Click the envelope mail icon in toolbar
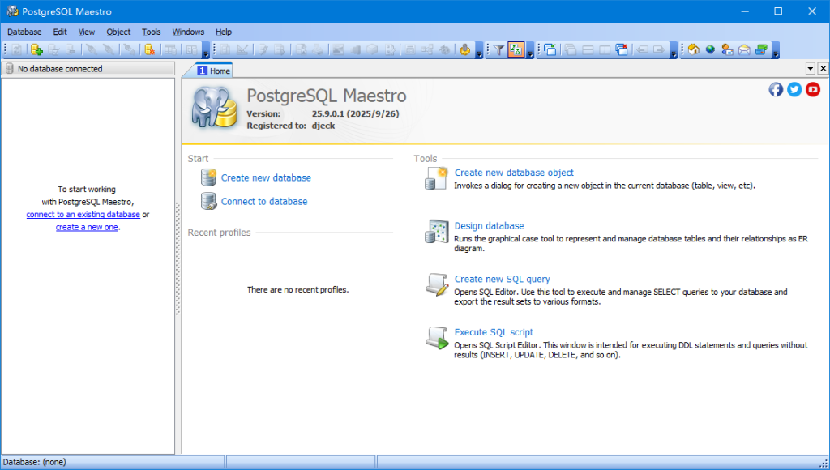Image resolution: width=830 pixels, height=470 pixels. point(744,50)
